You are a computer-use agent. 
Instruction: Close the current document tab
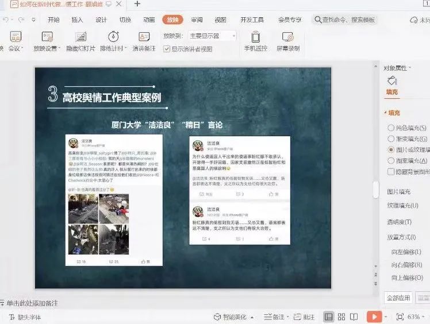[119, 4]
